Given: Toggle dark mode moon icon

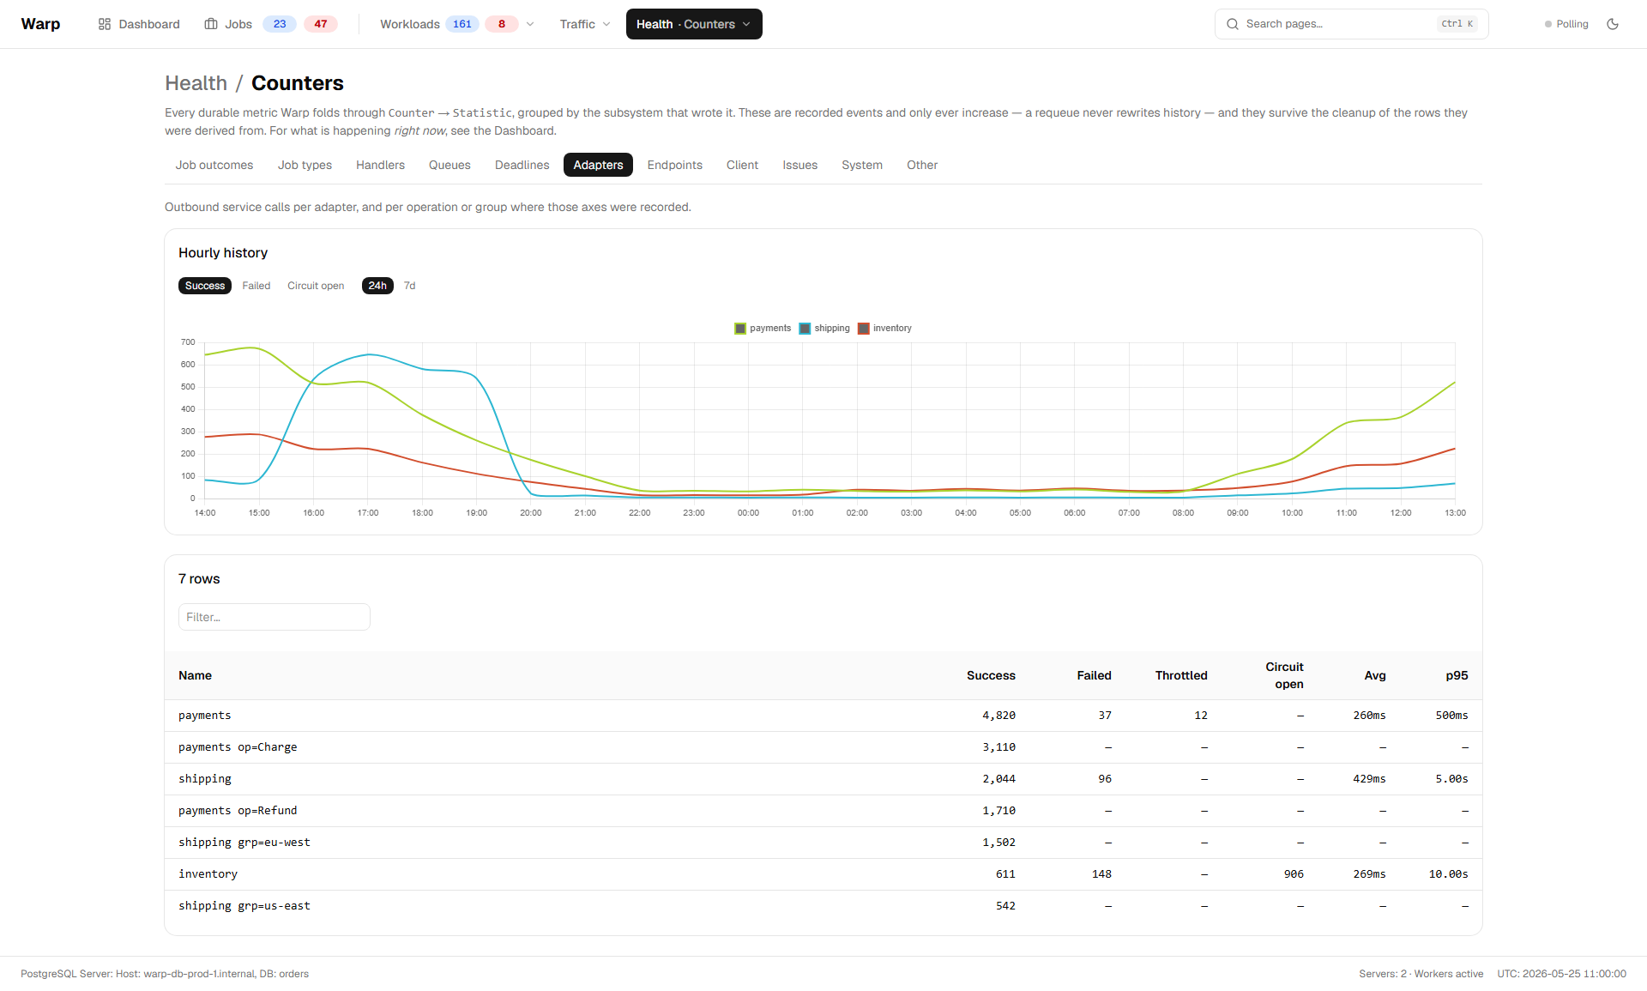Looking at the screenshot, I should [x=1613, y=24].
